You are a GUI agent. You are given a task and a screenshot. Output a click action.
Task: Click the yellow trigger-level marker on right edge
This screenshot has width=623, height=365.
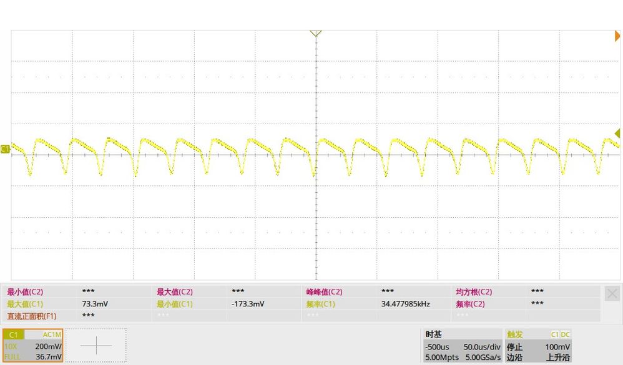tap(617, 134)
